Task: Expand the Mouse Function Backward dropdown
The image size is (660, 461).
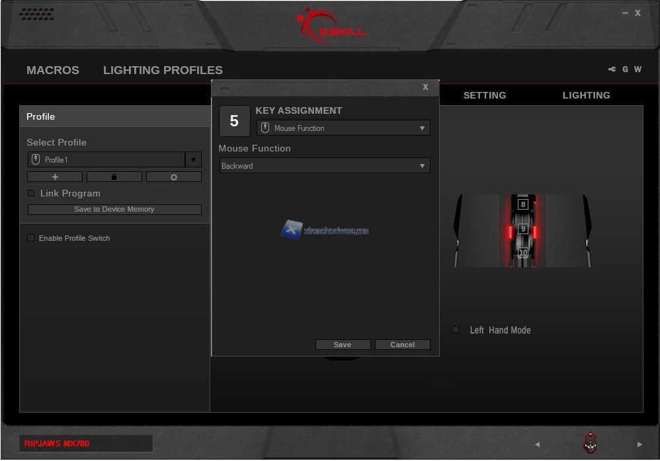Action: 422,166
